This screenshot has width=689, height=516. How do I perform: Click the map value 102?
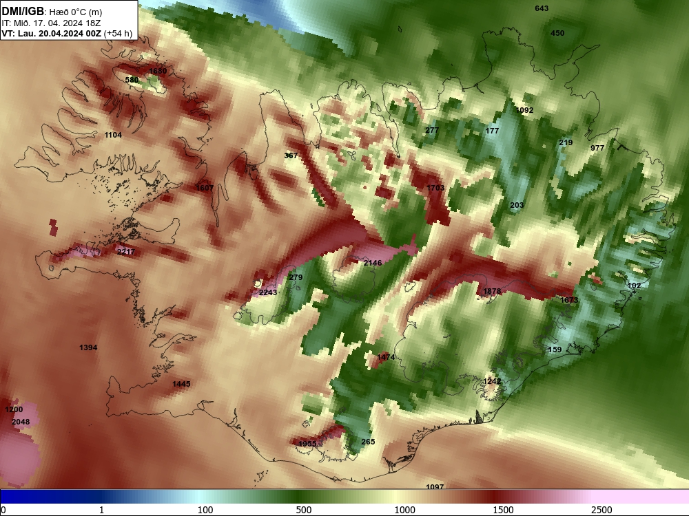634,286
